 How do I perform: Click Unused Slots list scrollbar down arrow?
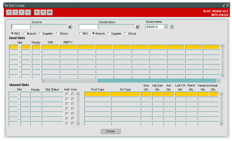tap(78, 123)
